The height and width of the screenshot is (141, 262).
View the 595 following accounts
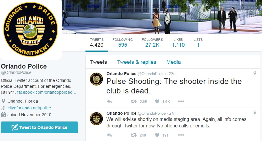click(123, 43)
